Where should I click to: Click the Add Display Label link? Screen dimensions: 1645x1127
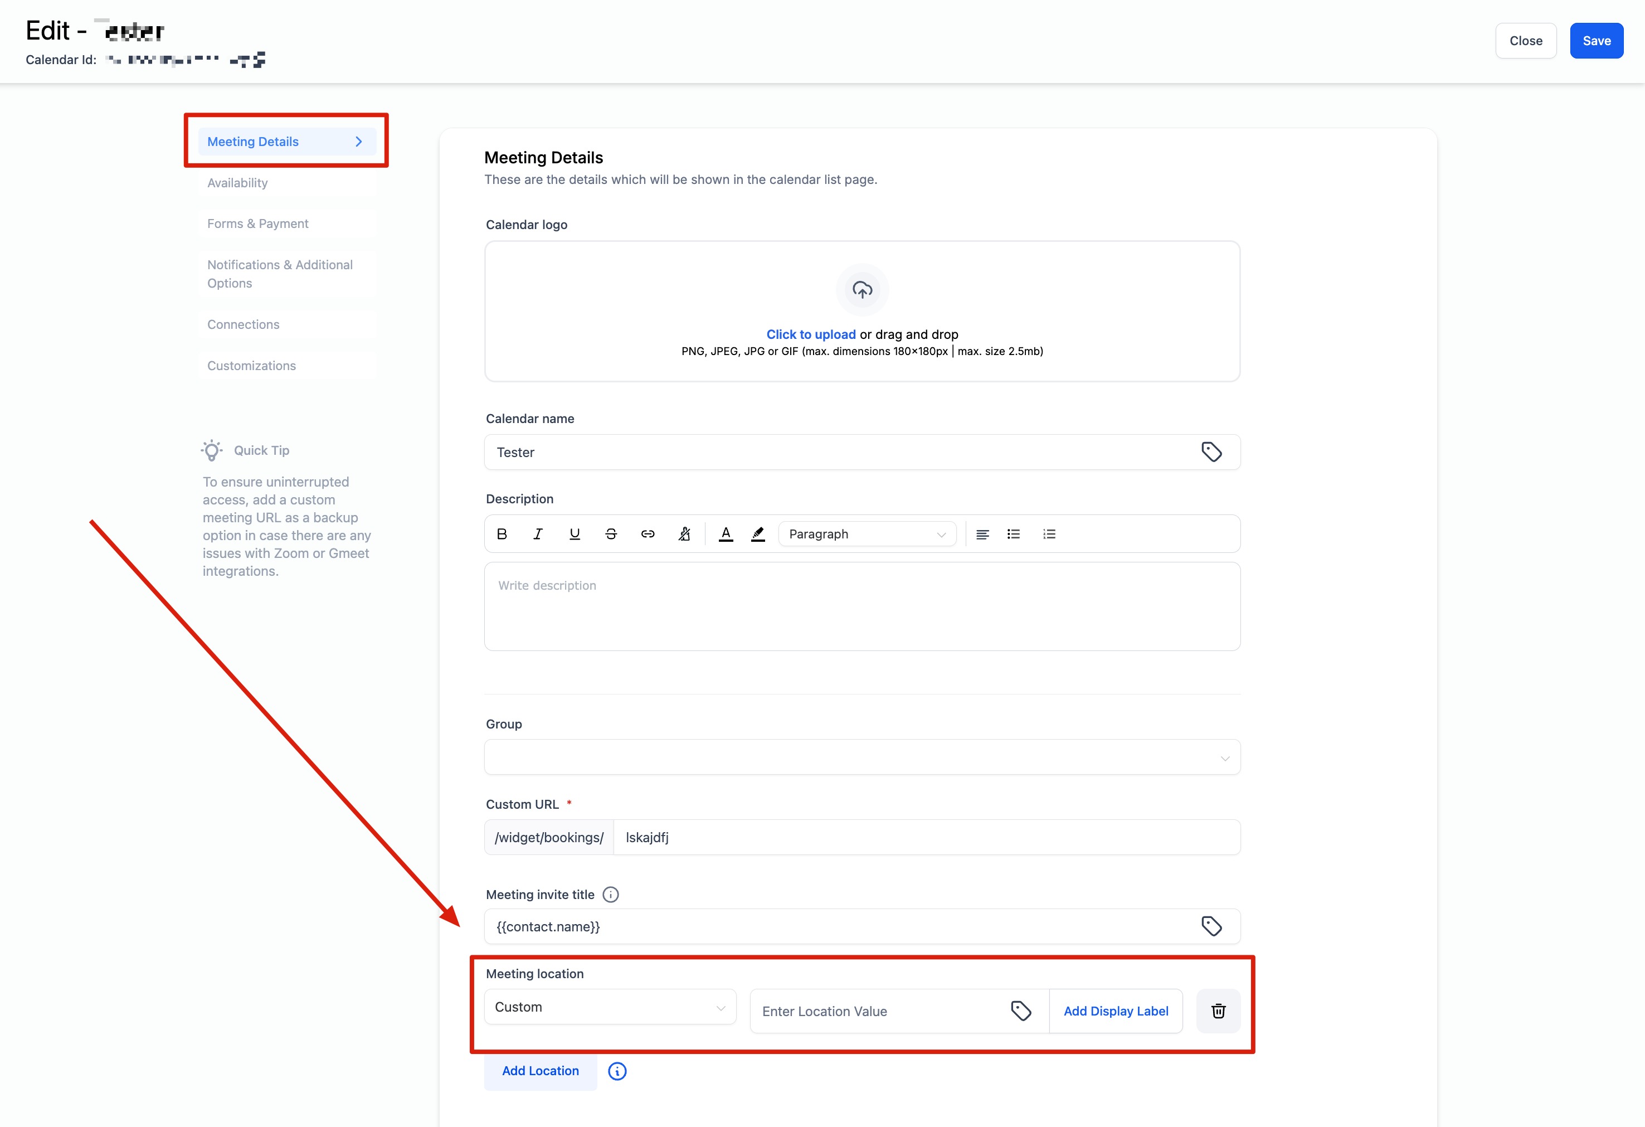[1116, 1011]
